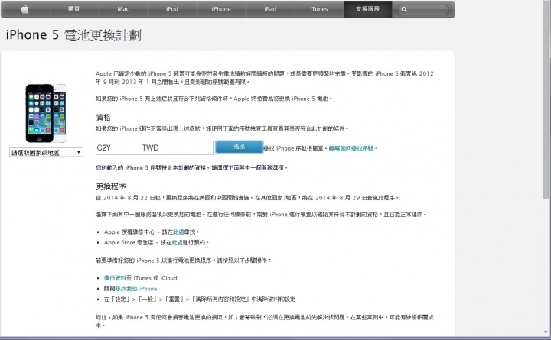Image resolution: width=551 pixels, height=340 pixels.
Task: Click the Apple logo home icon
Action: 25,9
